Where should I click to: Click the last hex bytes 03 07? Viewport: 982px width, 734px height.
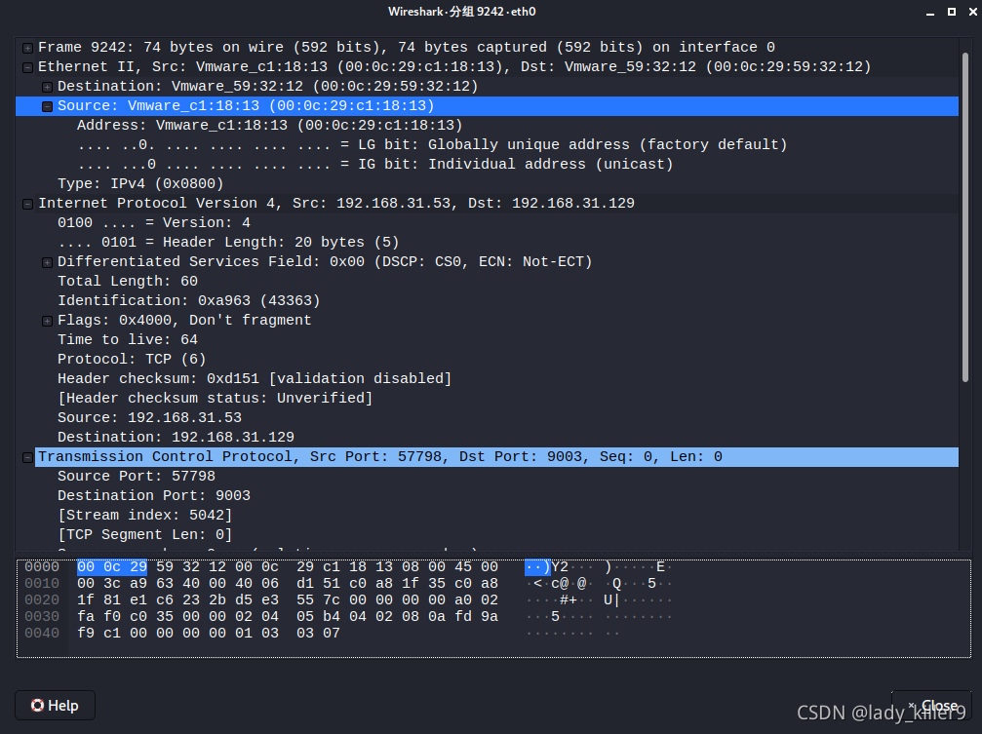pyautogui.click(x=318, y=634)
